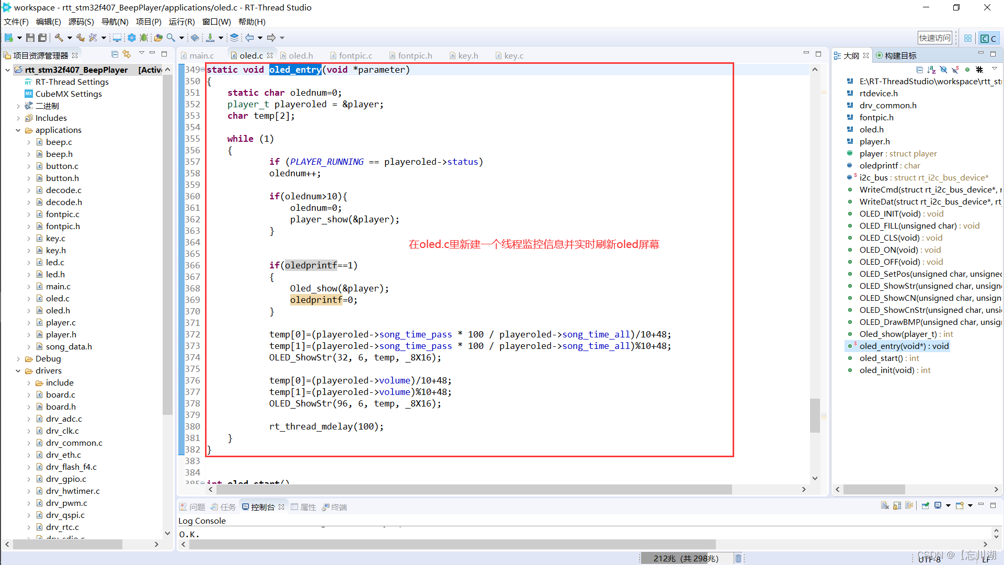This screenshot has width=1004, height=565.
Task: Click the New project toolbar icon
Action: tap(9, 38)
